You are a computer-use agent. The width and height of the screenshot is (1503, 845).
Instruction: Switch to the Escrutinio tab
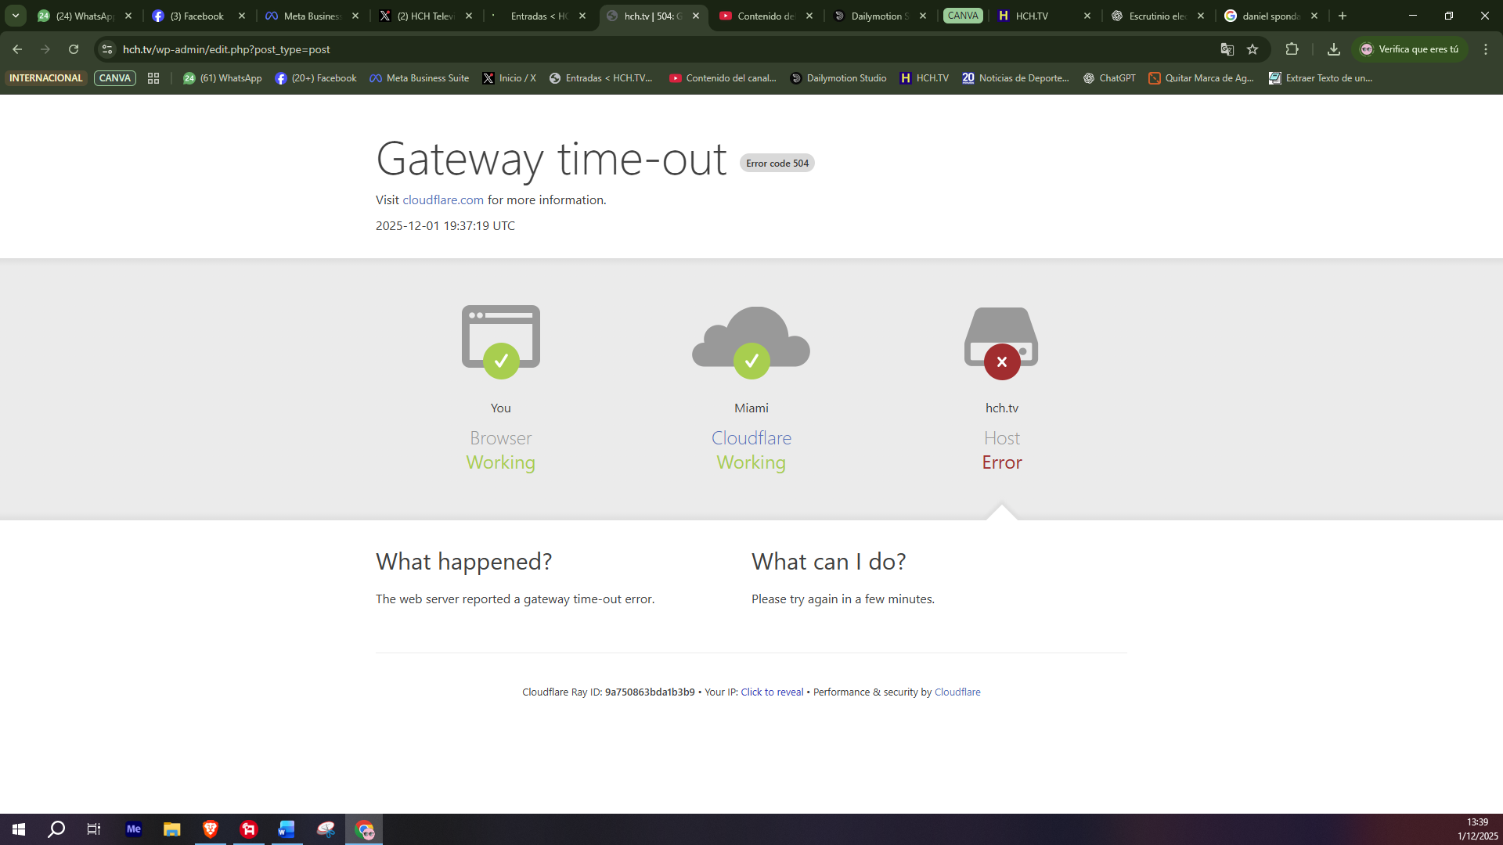(x=1158, y=16)
